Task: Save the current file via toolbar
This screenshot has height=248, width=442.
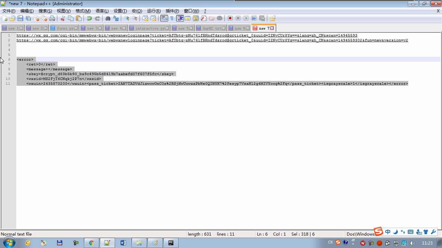Action: [x=20, y=18]
